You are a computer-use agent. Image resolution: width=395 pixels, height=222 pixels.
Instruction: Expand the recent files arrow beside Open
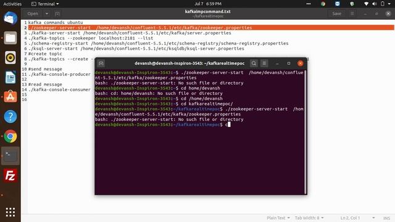point(47,14)
